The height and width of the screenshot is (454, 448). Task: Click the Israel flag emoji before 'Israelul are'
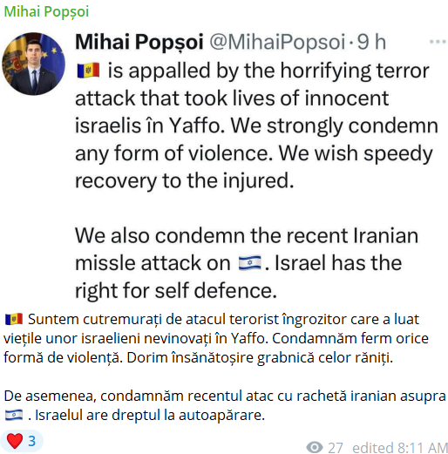14,415
